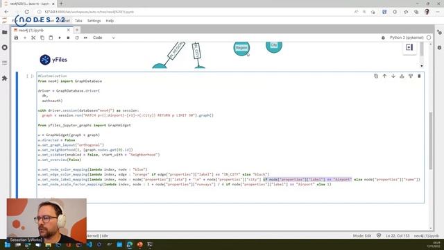Screen dimensions: 444x250
Task: Restart the kernel with the circular arrow icon
Action: [77, 37]
